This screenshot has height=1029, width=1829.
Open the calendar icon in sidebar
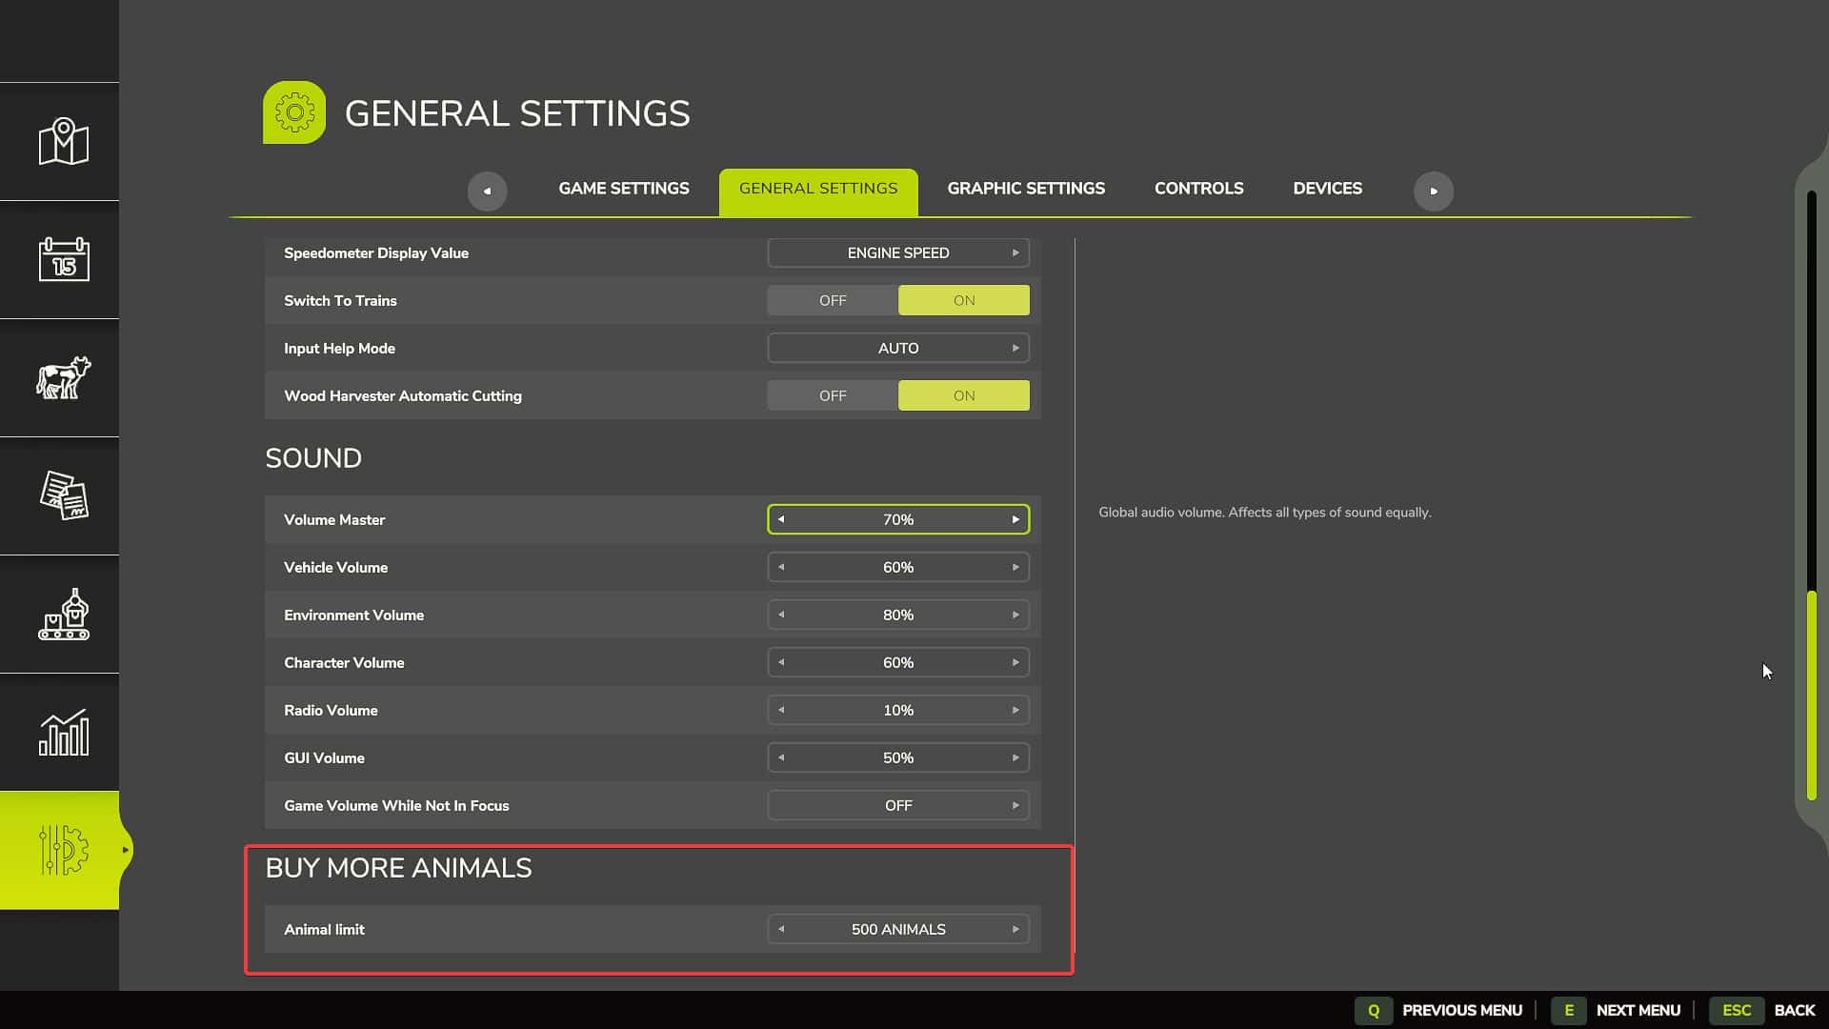pos(63,259)
